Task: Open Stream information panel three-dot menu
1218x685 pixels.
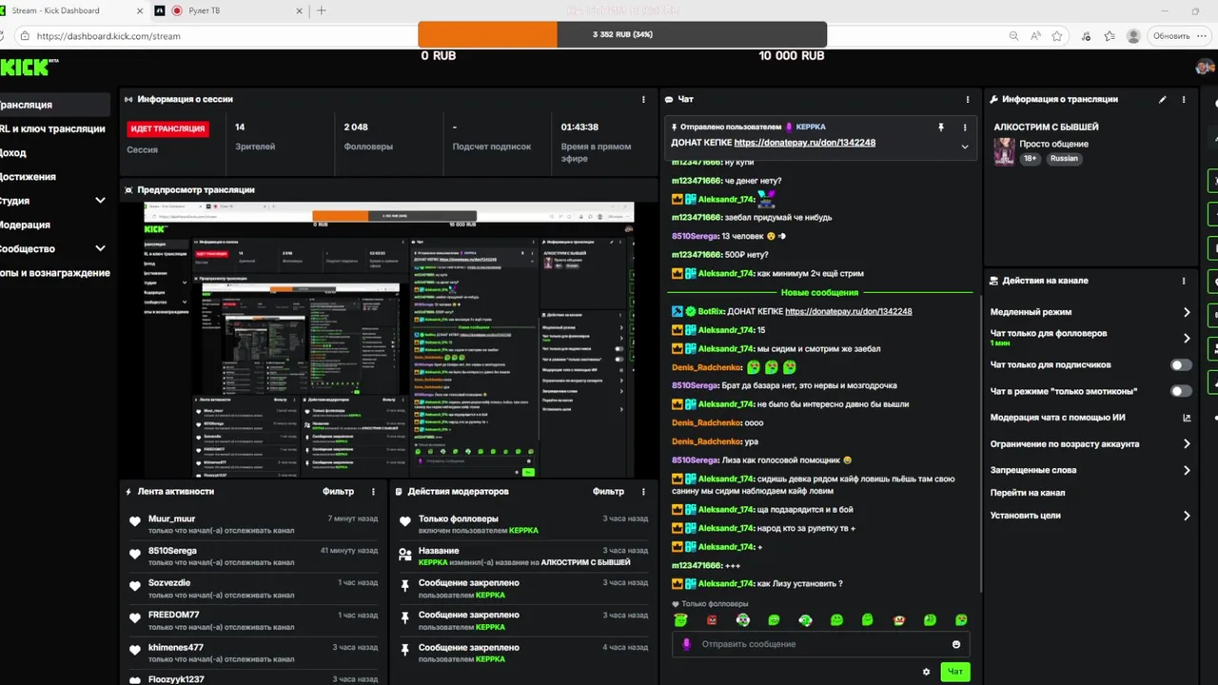Action: tap(1184, 99)
